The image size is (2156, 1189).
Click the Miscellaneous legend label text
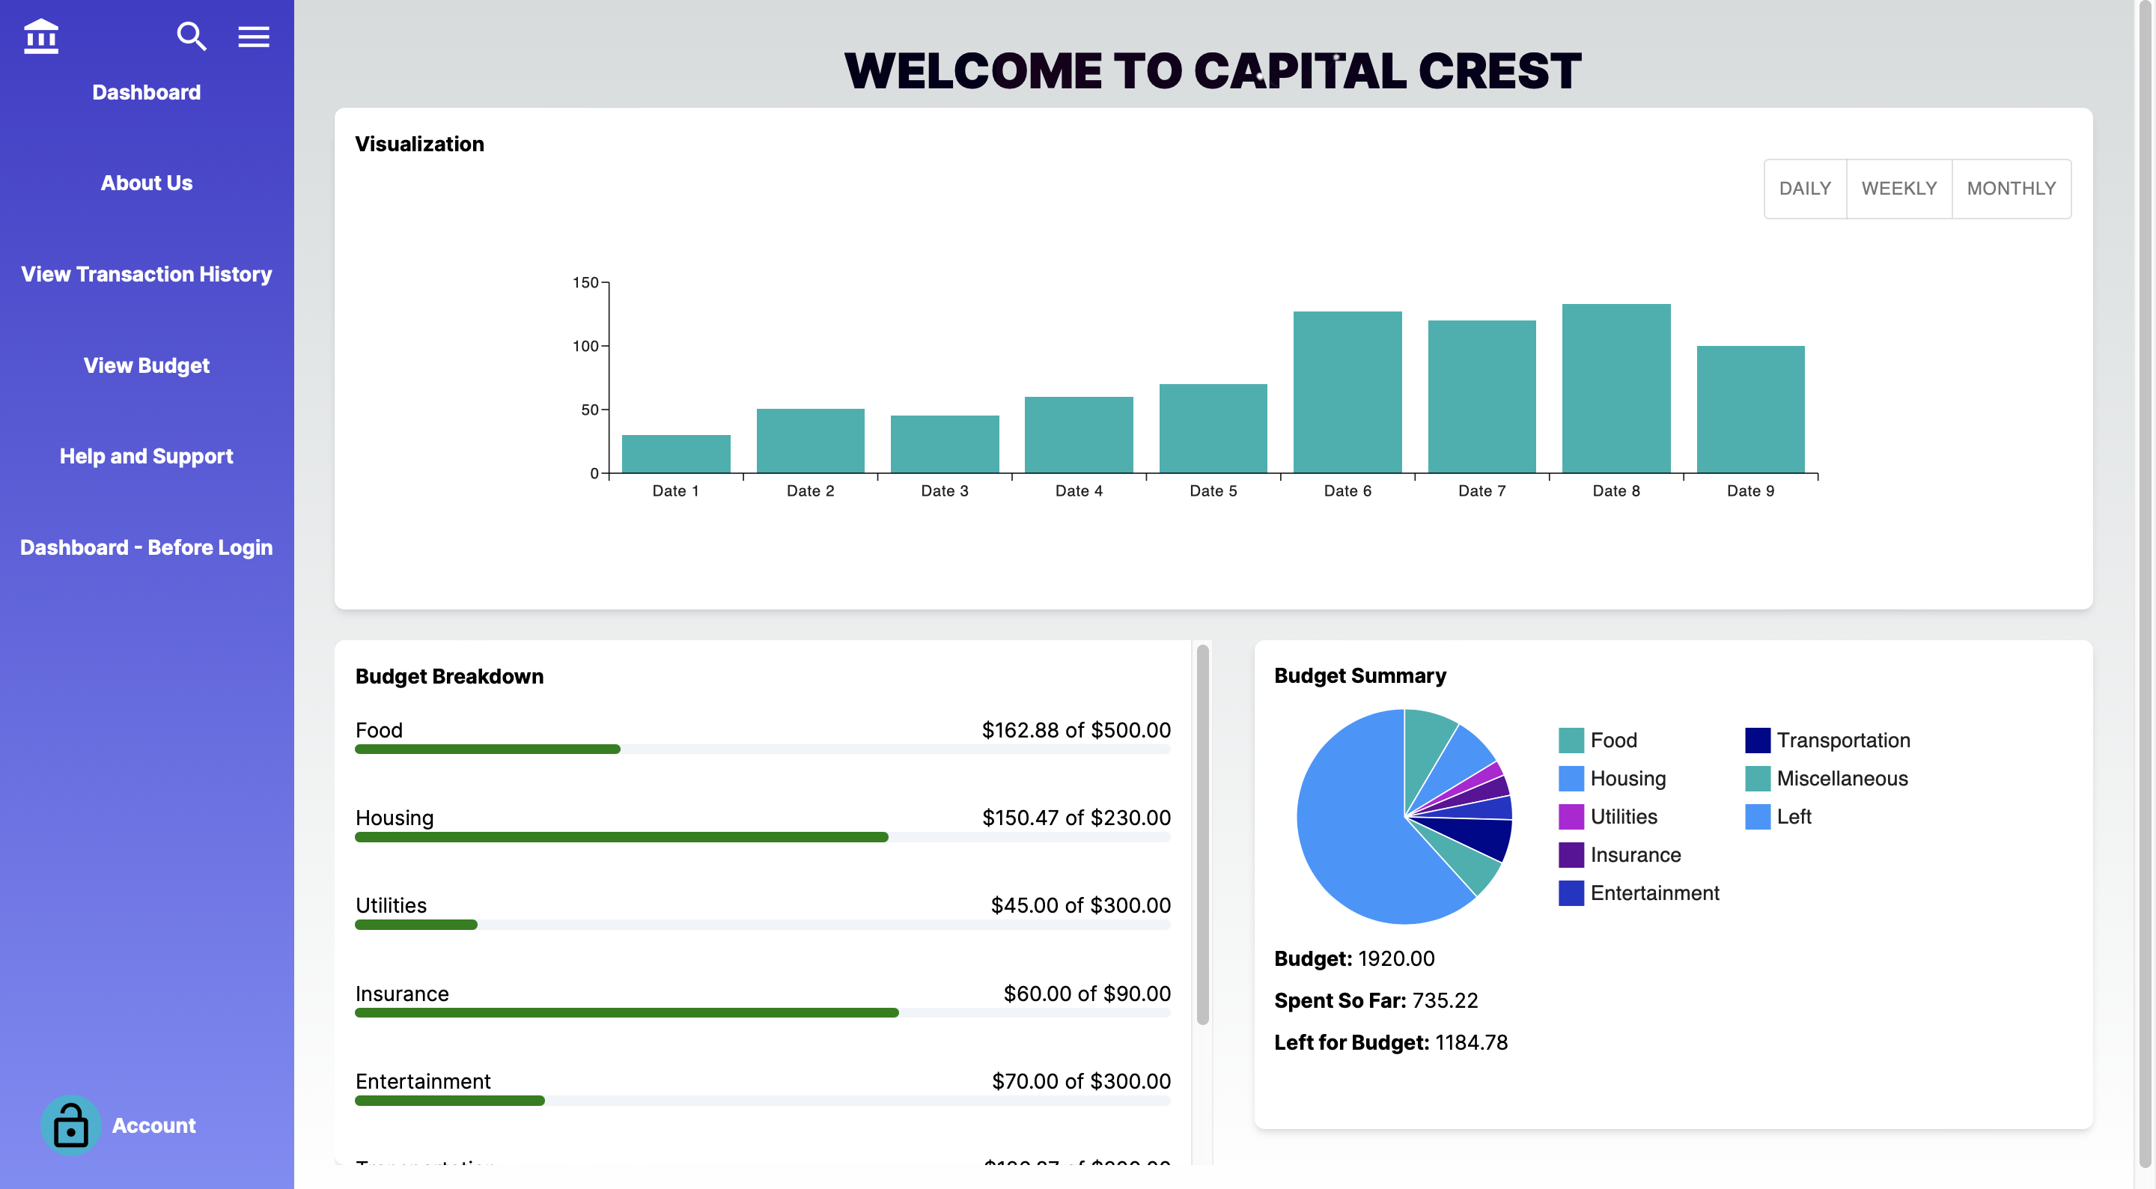coord(1842,779)
